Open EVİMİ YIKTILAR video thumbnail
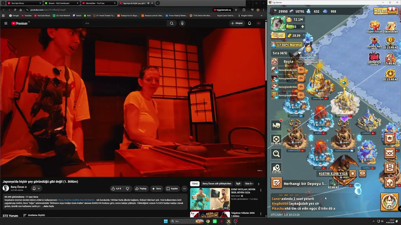This screenshot has height=225, width=401. [x=210, y=199]
